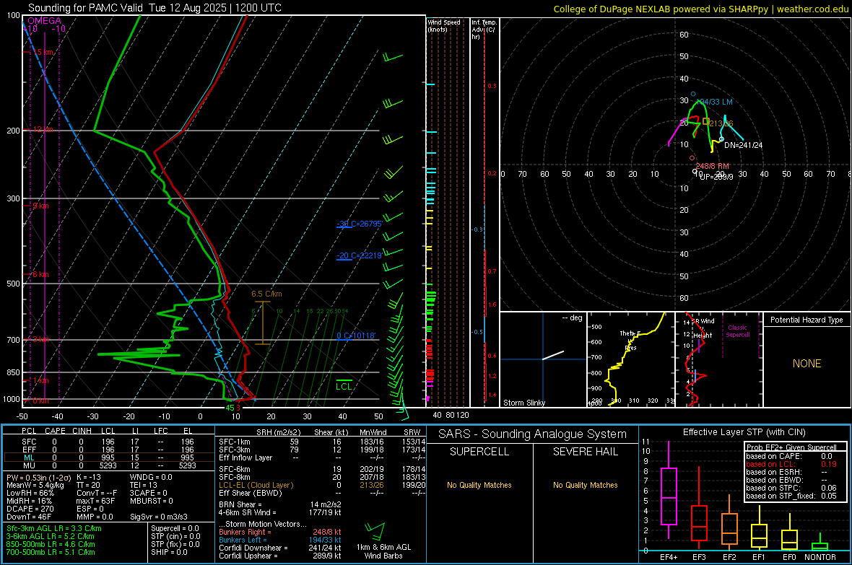Click the orange 'NONE' hazard type

[807, 364]
